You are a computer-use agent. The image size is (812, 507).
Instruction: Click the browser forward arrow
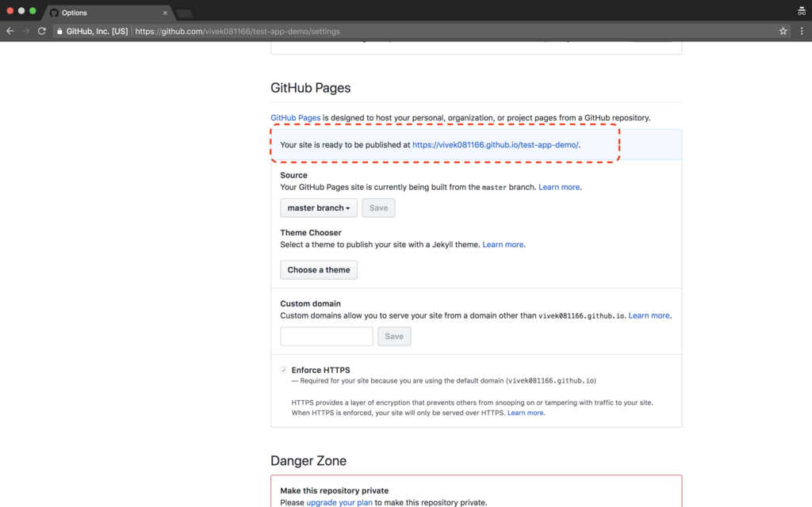[26, 31]
